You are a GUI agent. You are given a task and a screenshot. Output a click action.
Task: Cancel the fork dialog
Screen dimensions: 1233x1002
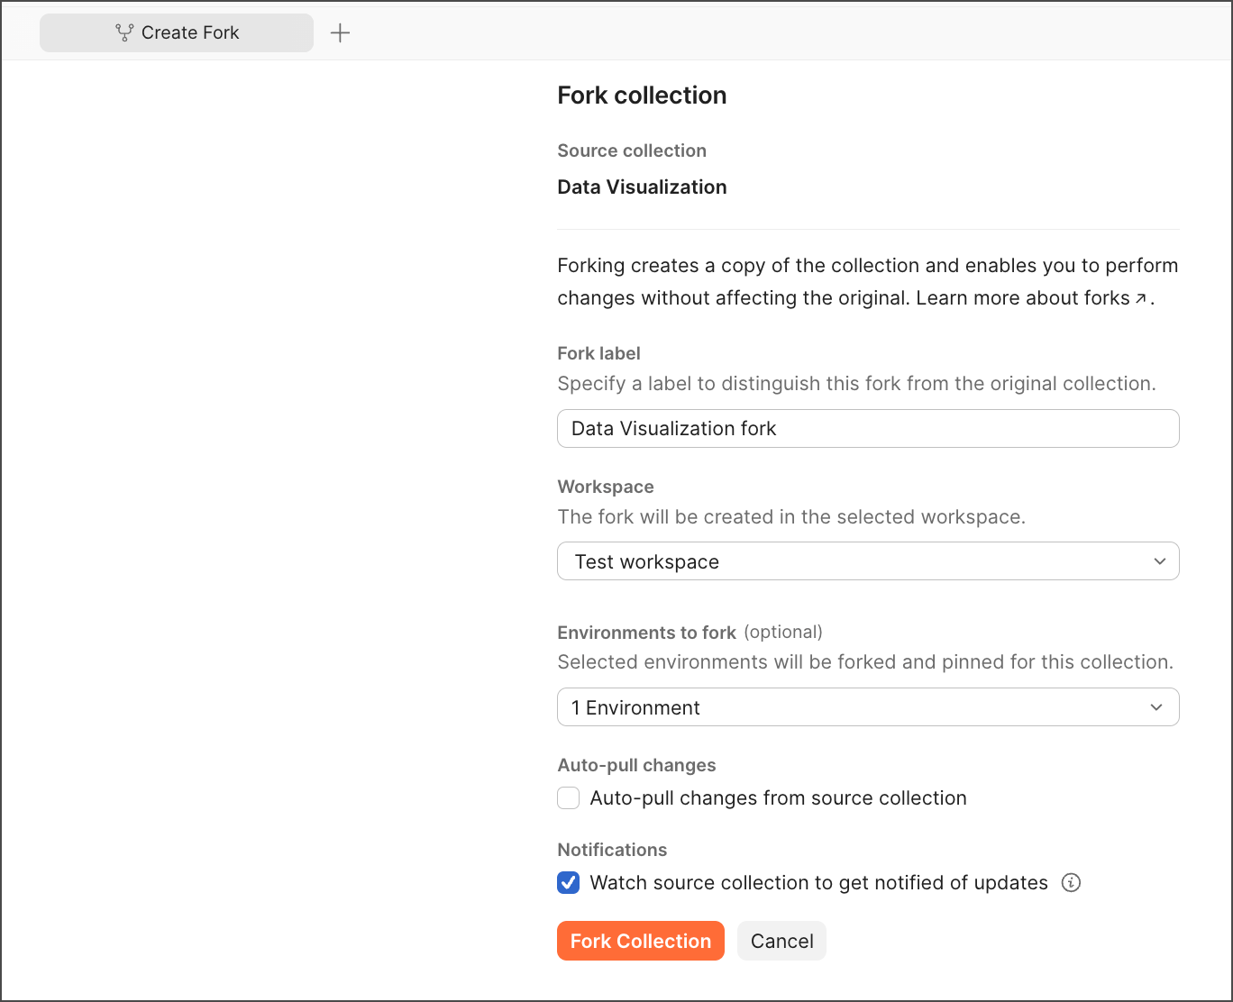pyautogui.click(x=781, y=941)
